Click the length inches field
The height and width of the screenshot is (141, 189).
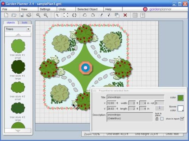click(x=143, y=109)
